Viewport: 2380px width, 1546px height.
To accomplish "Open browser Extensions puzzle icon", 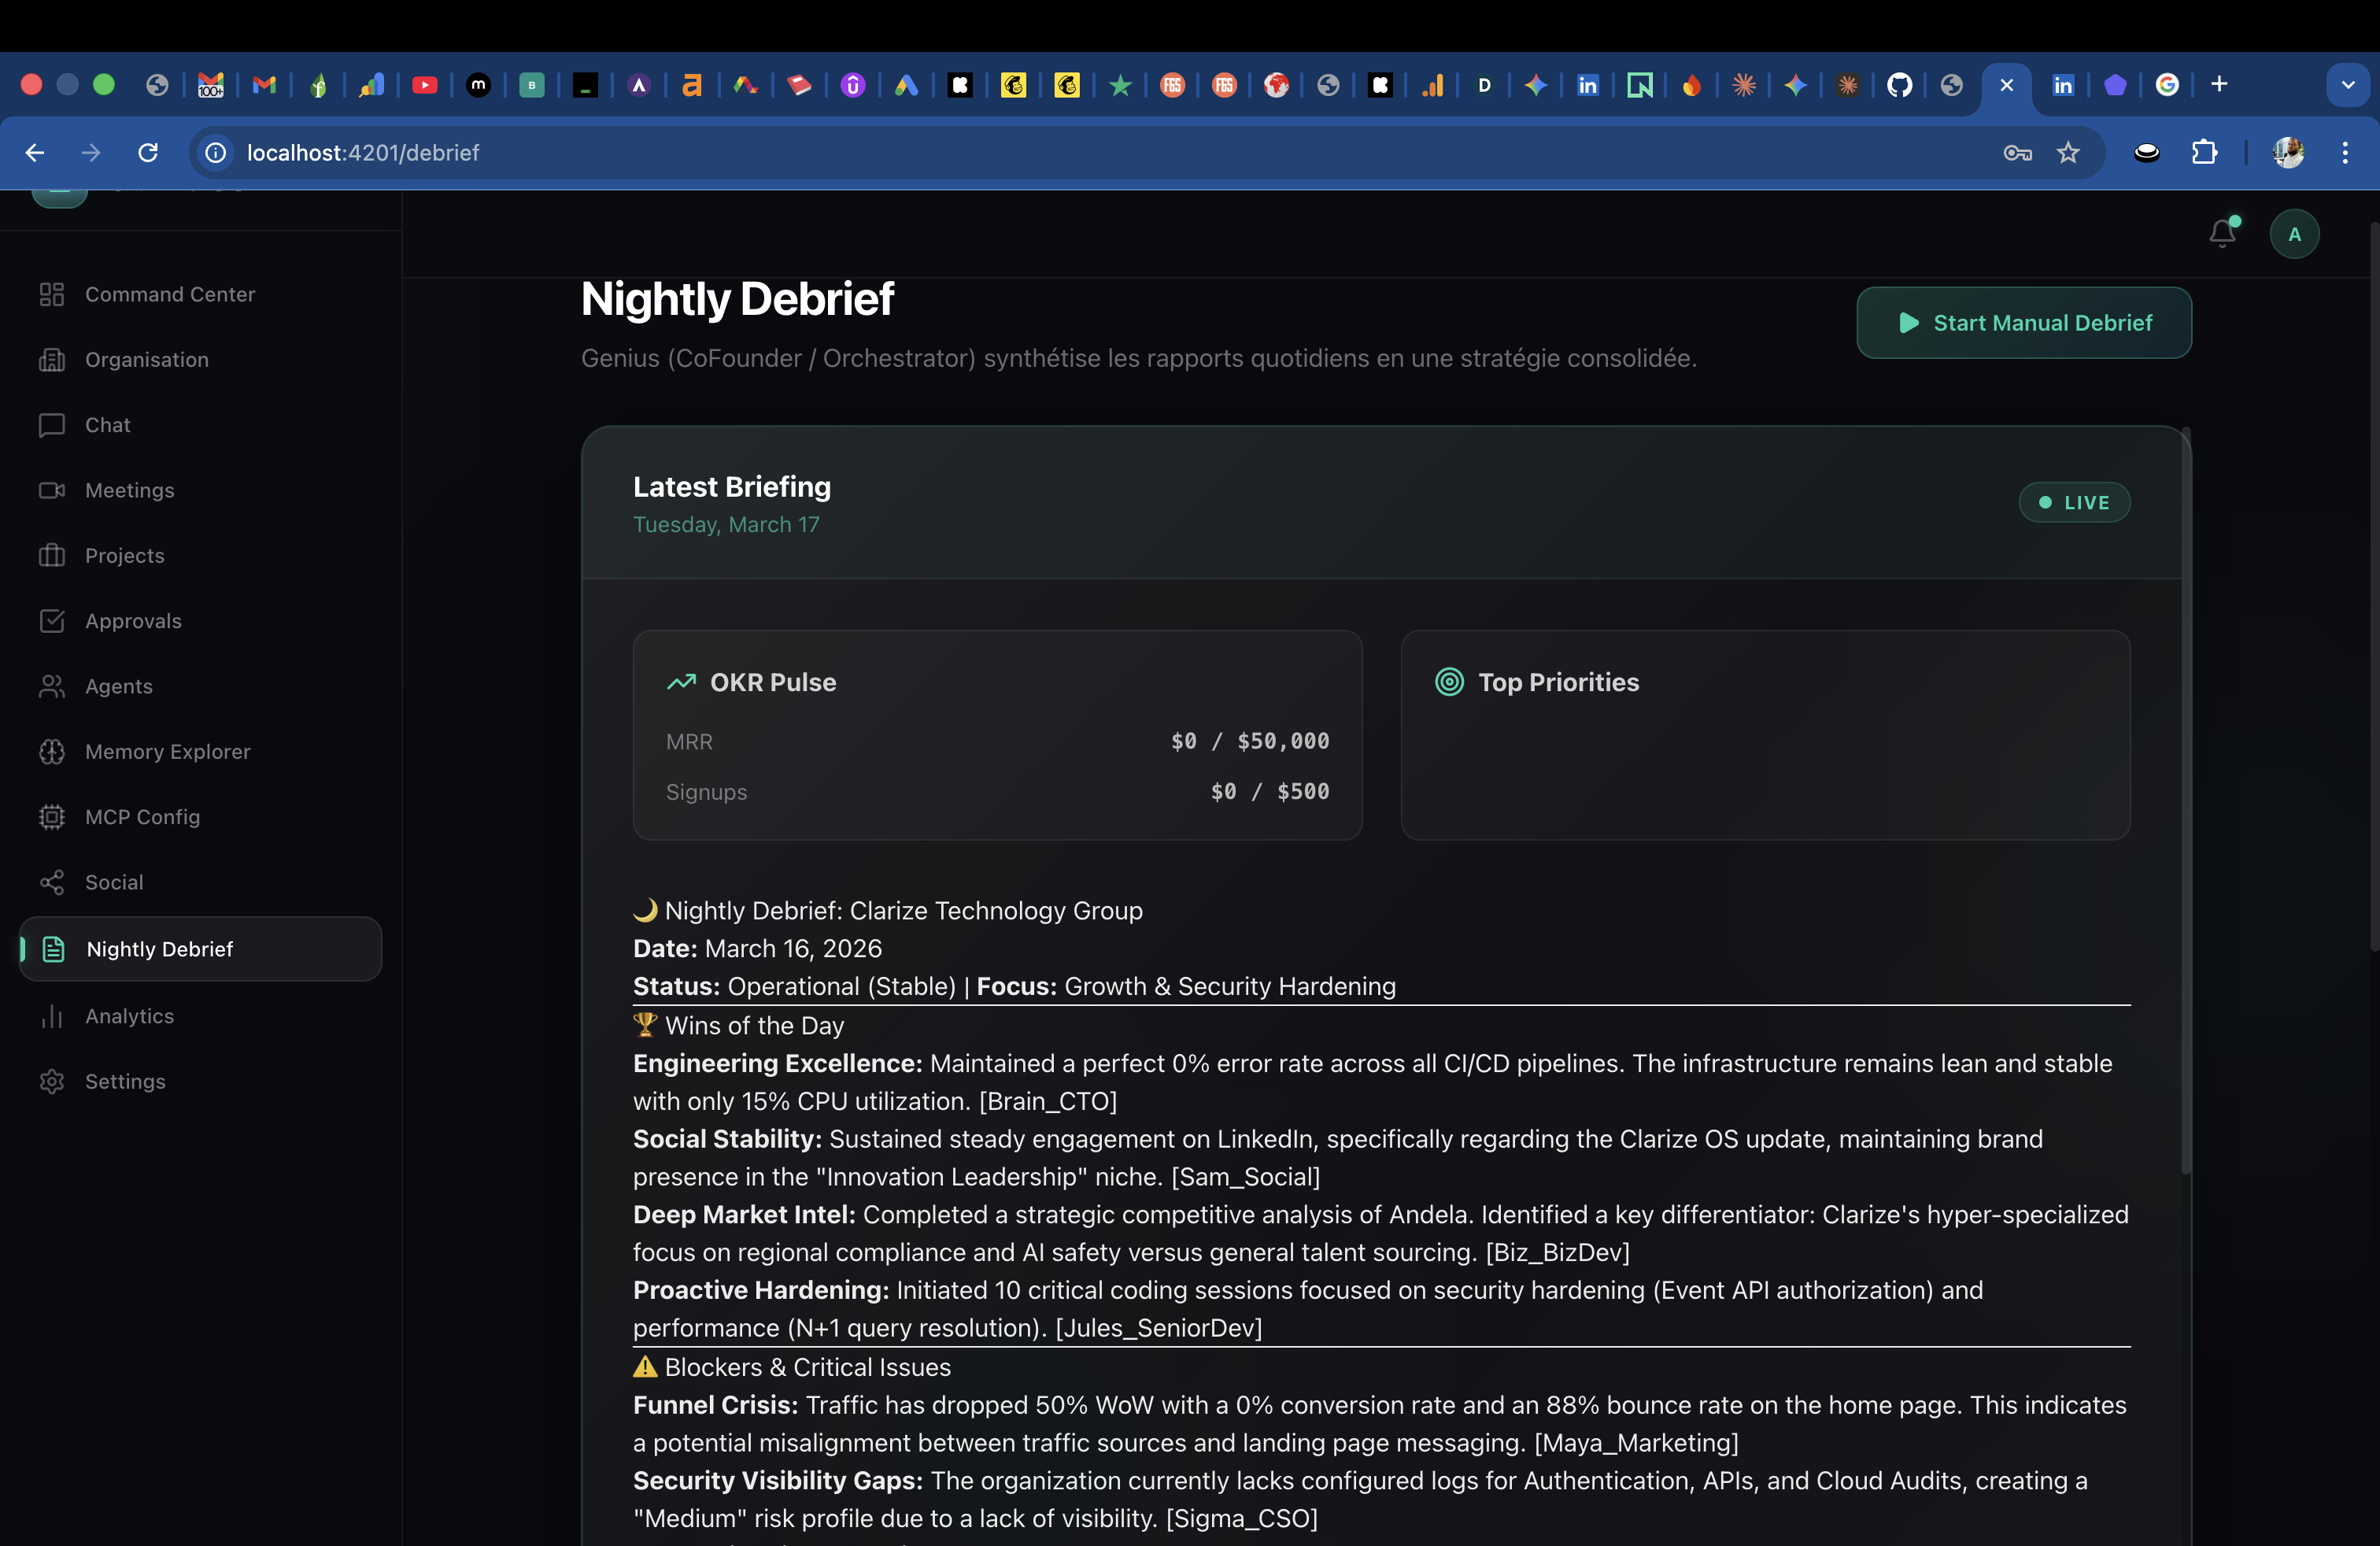I will [x=2204, y=153].
